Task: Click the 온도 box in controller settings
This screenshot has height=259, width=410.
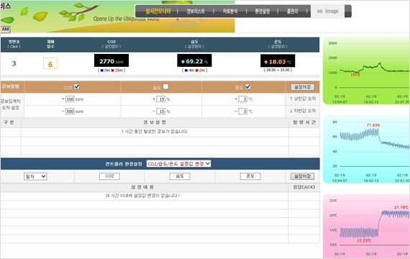Action: tap(250, 176)
